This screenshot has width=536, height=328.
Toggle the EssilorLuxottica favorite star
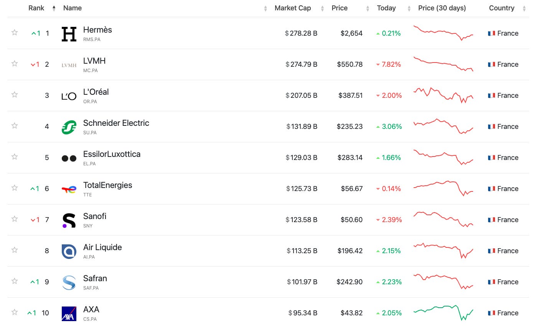pos(15,157)
